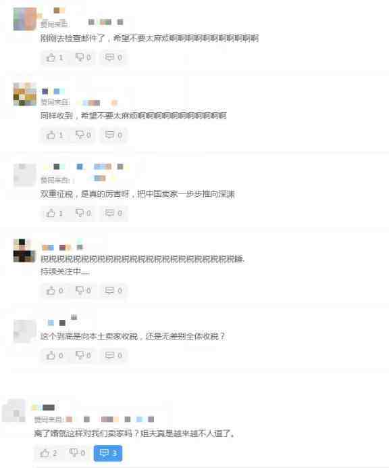389x468 pixels.
Task: Reply to the 同样收到 comment
Action: (113, 135)
